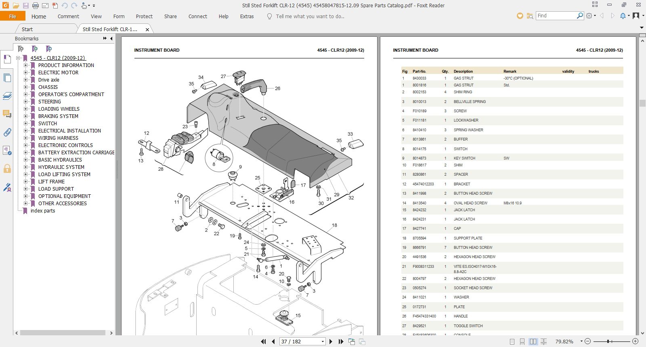
Task: Select the Hand tool in quick toolbar
Action: tap(84, 6)
